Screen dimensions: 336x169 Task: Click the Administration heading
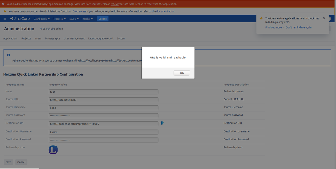19,29
